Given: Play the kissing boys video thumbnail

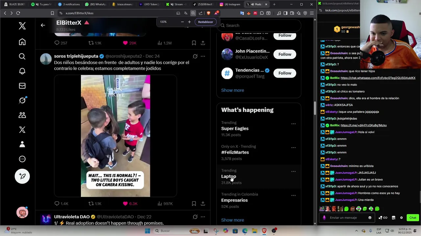Looking at the screenshot, I should (x=115, y=136).
